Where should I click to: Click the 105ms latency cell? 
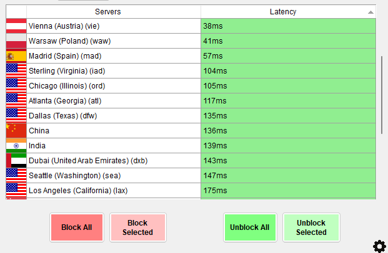[288, 85]
